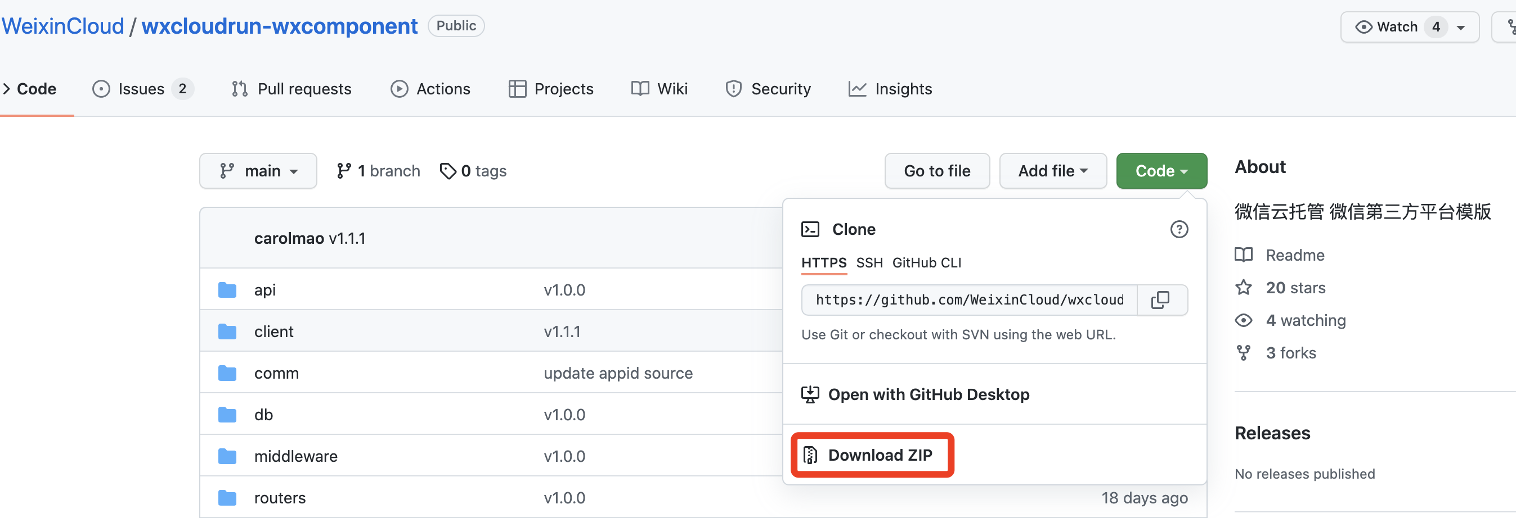
Task: Click the comm folder icon
Action: (x=227, y=373)
